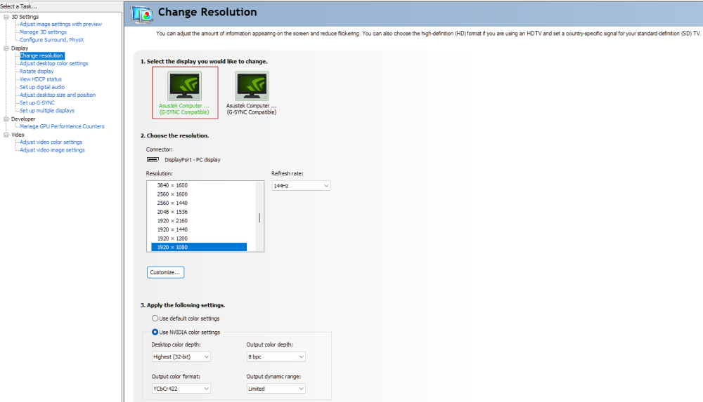Open Adjust desktop color settings
Image resolution: width=703 pixels, height=402 pixels.
pos(54,64)
